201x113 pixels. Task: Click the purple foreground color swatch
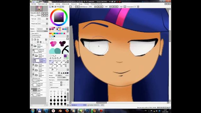tap(65, 56)
